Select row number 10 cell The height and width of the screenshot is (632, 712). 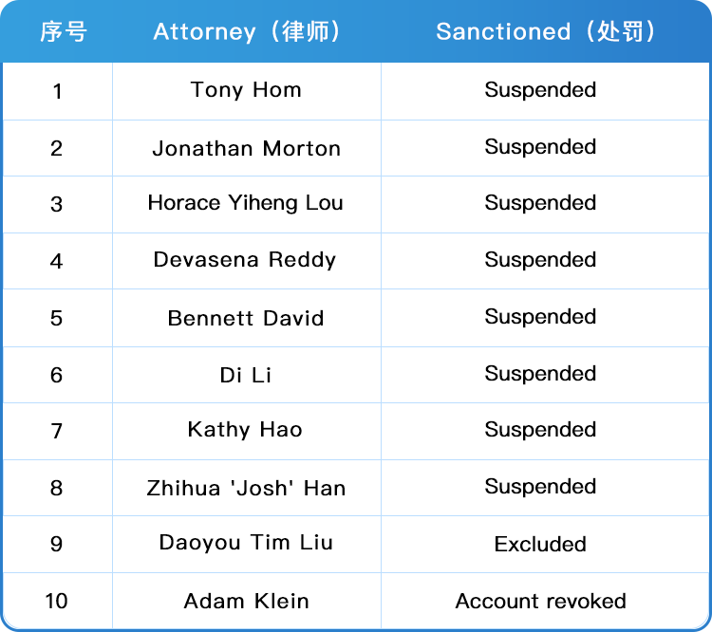click(57, 602)
